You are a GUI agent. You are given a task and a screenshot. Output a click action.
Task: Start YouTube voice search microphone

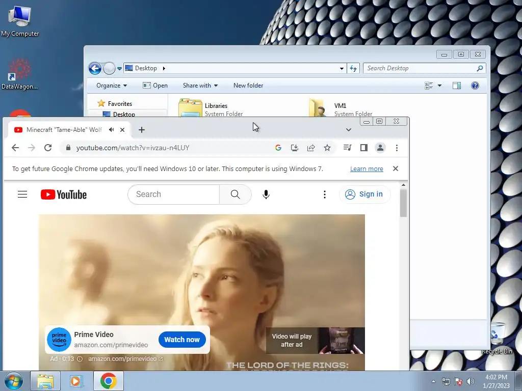(x=266, y=194)
